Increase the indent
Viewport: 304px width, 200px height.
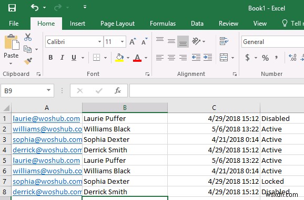pyautogui.click(x=208, y=58)
